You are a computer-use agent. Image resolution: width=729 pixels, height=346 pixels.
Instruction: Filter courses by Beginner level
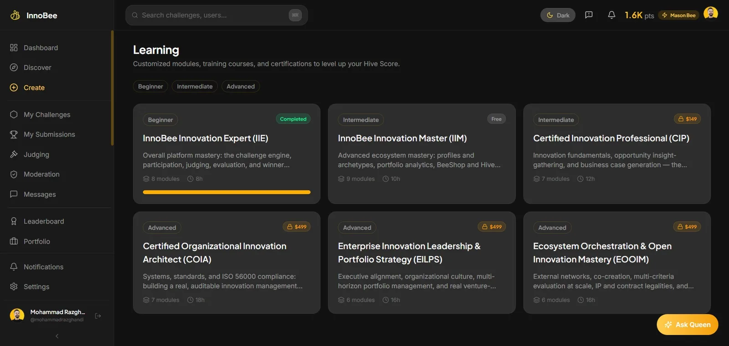(x=150, y=86)
